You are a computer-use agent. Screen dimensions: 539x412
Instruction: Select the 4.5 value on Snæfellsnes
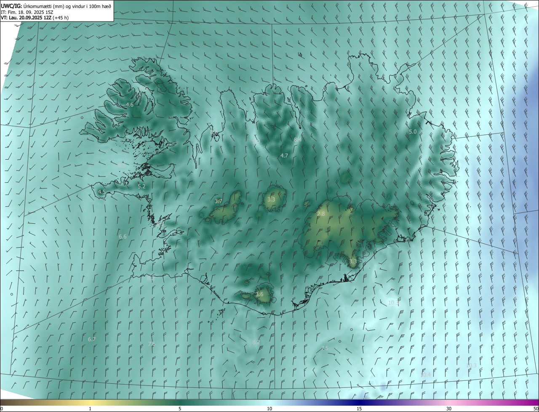point(101,192)
